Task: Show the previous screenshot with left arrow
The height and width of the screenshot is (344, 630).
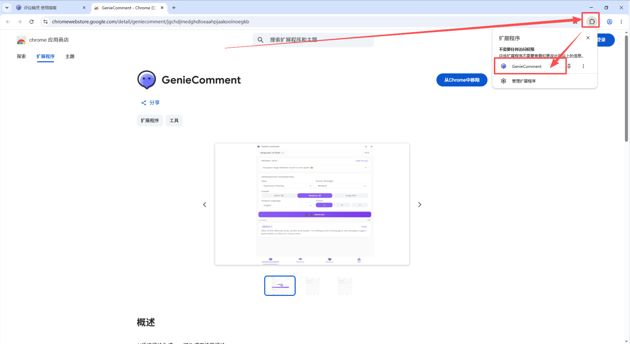Action: [205, 205]
